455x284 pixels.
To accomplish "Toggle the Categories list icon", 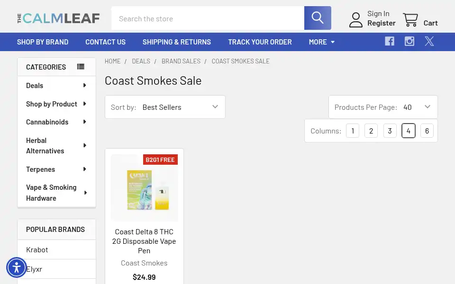I will coord(81,67).
